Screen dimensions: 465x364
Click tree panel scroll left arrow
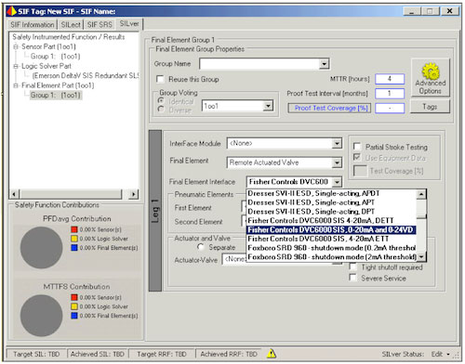click(x=14, y=194)
